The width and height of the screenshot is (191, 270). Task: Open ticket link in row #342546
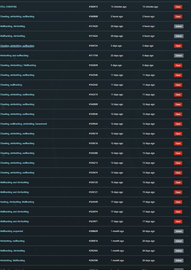(17, 75)
